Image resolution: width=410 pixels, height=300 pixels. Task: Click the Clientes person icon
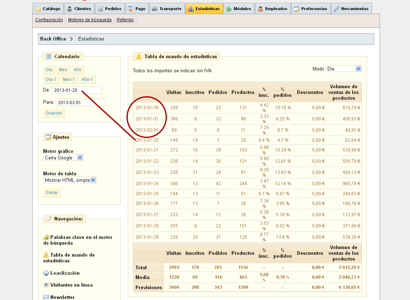[x=70, y=9]
